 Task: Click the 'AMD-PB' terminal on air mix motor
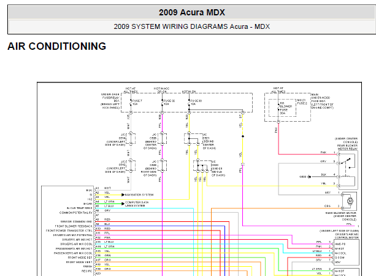coord(340,244)
